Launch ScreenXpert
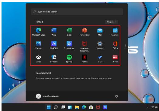Viewport: 159px width, 111px height. tap(69, 45)
